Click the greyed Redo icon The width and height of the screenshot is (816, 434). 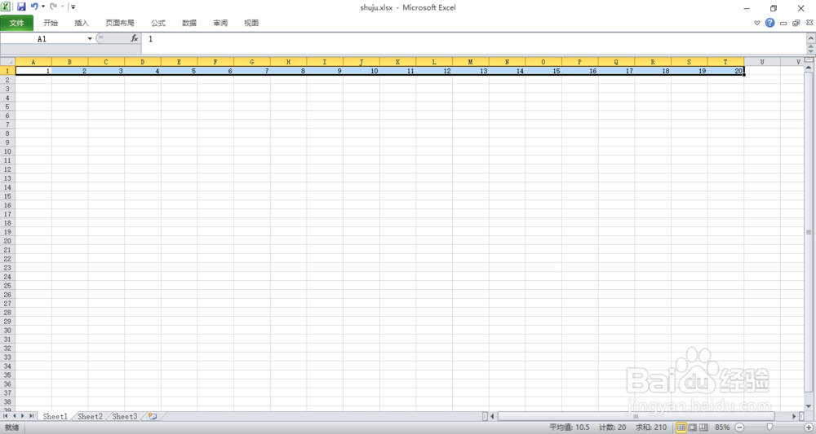[53, 7]
